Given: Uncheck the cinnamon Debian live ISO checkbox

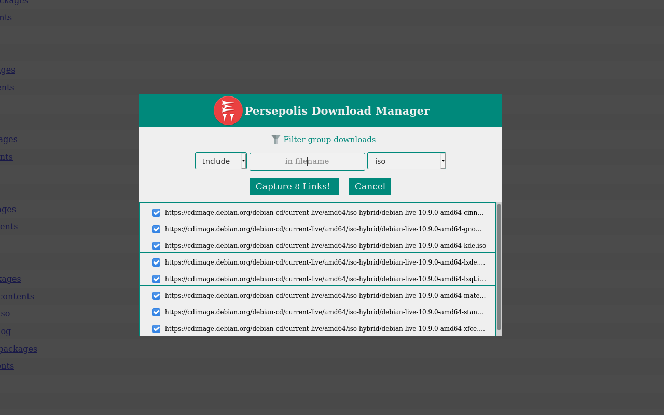Looking at the screenshot, I should tap(156, 212).
